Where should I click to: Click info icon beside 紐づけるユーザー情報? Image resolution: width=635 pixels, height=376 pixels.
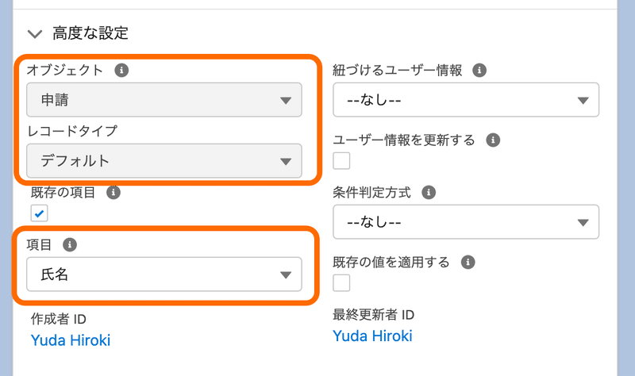[x=479, y=71]
